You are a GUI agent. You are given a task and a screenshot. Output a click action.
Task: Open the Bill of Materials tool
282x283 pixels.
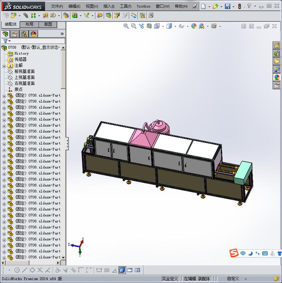pyautogui.click(x=108, y=16)
